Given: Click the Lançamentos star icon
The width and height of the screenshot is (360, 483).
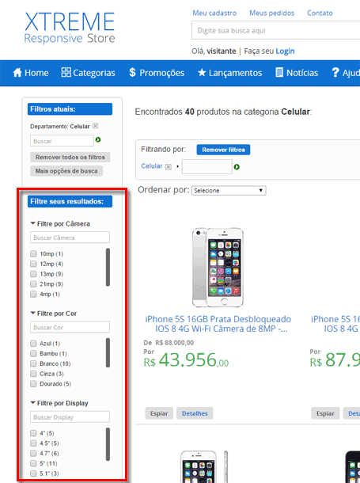Looking at the screenshot, I should pyautogui.click(x=202, y=73).
